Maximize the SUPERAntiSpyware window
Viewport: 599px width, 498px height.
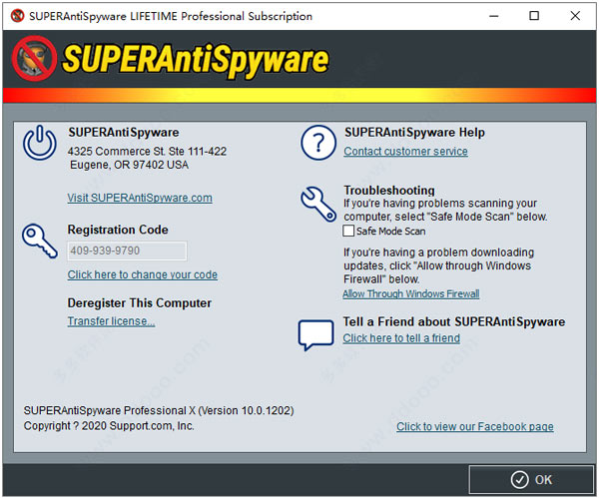coord(534,16)
